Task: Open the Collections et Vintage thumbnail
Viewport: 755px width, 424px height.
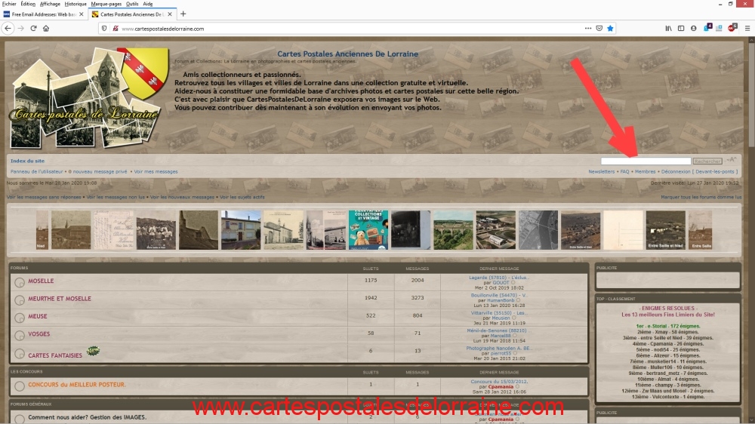Action: click(x=368, y=229)
